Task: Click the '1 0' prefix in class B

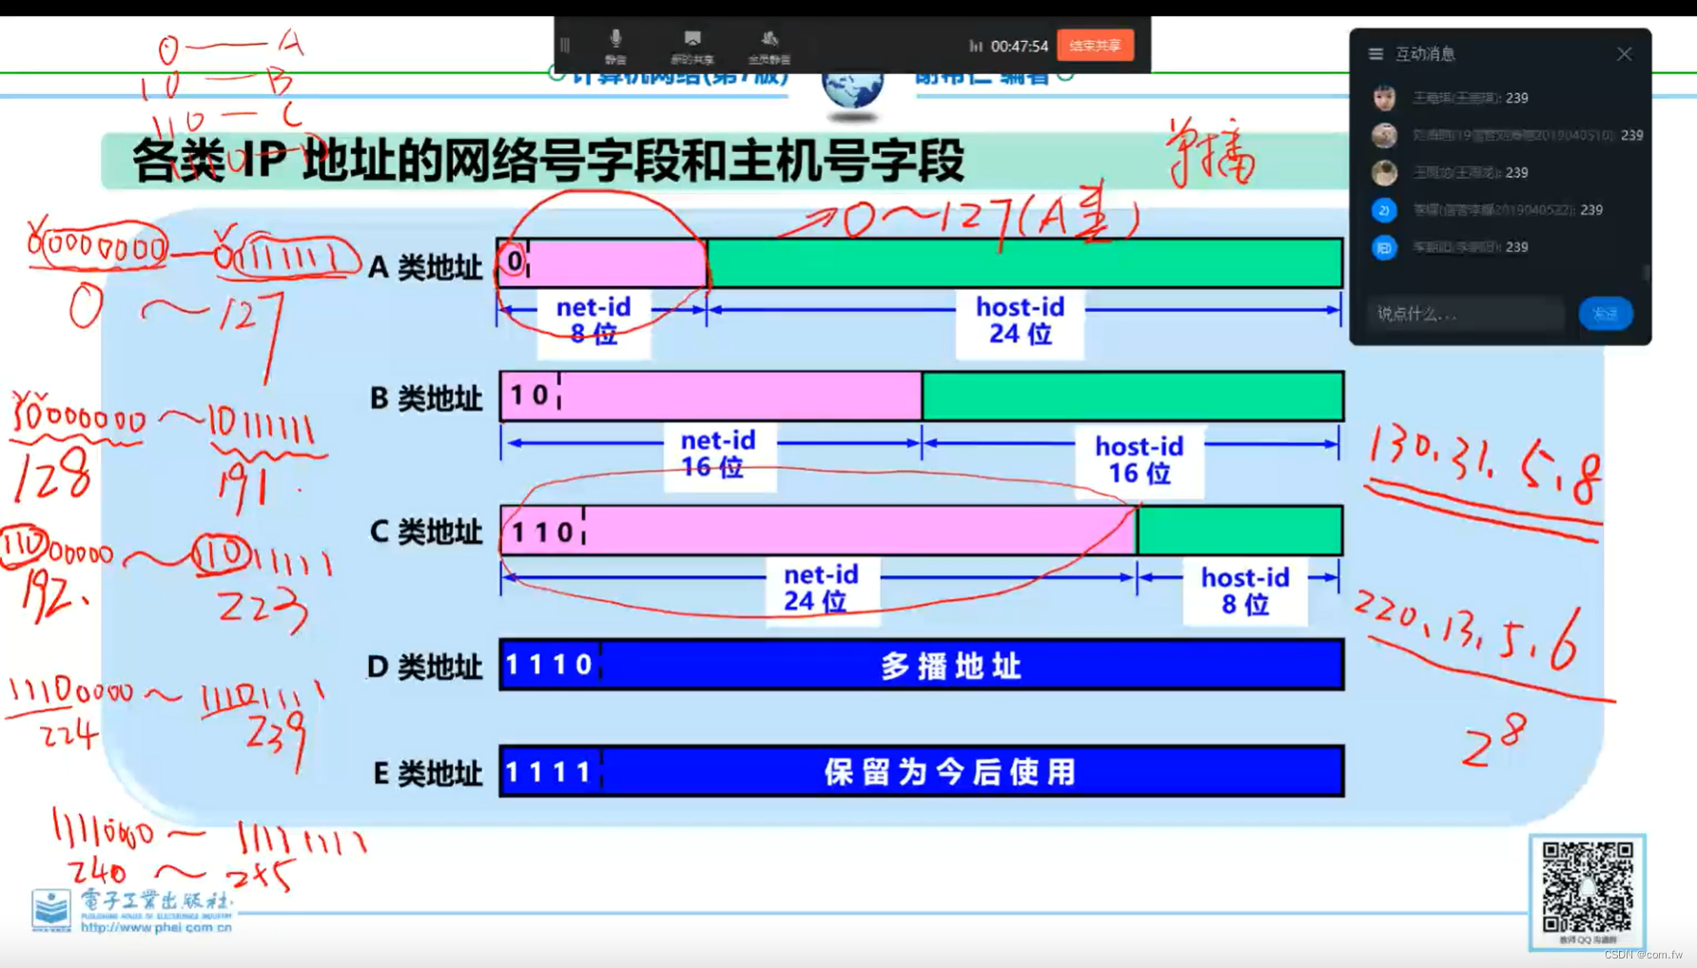Action: tap(529, 395)
